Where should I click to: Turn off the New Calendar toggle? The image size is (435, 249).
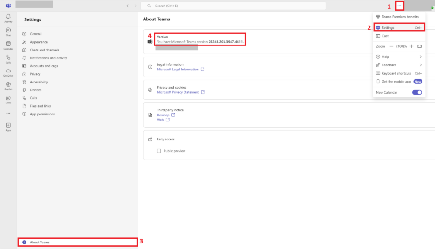point(417,92)
